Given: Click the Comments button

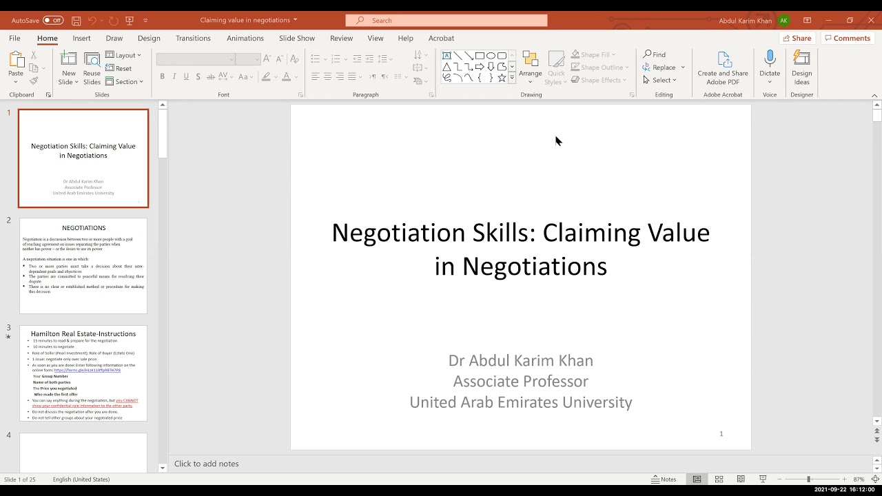Looking at the screenshot, I should (848, 39).
